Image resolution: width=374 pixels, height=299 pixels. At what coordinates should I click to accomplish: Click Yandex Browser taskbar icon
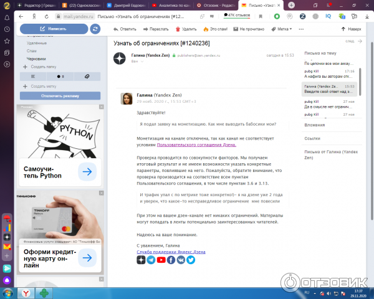tap(26, 293)
